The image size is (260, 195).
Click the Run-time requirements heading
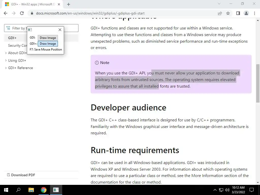[x=135, y=150]
